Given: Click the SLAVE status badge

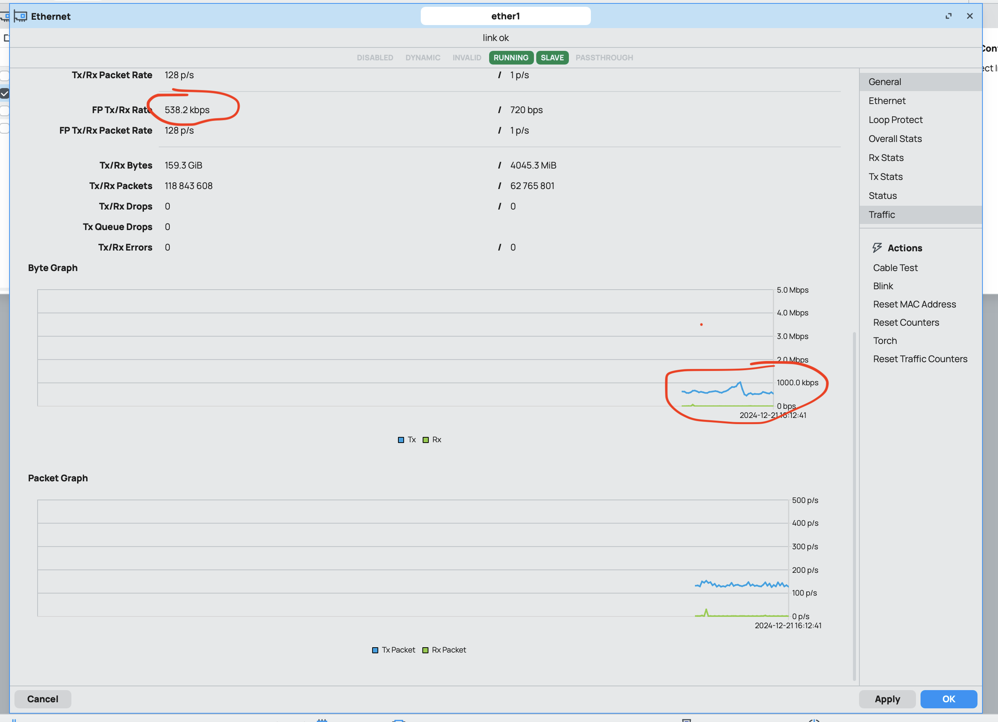Looking at the screenshot, I should 552,58.
